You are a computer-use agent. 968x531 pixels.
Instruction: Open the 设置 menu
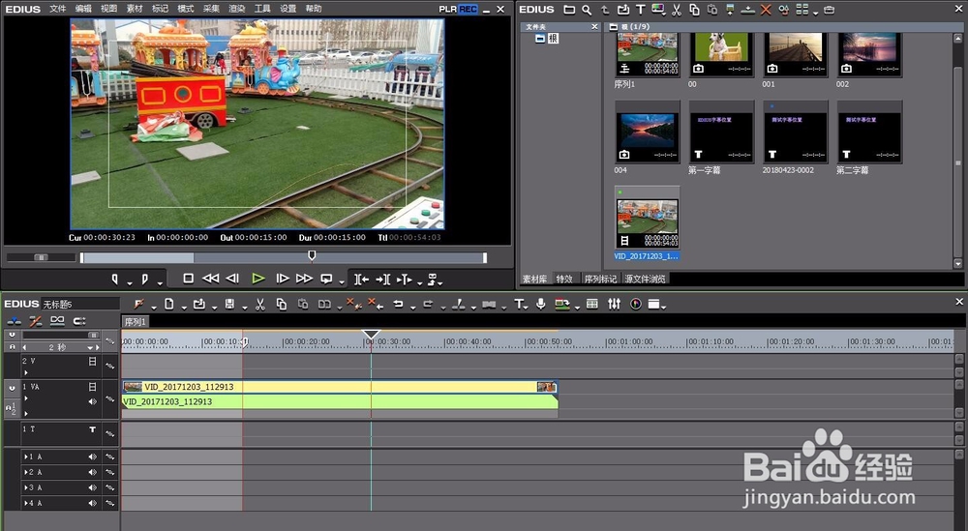coord(288,9)
